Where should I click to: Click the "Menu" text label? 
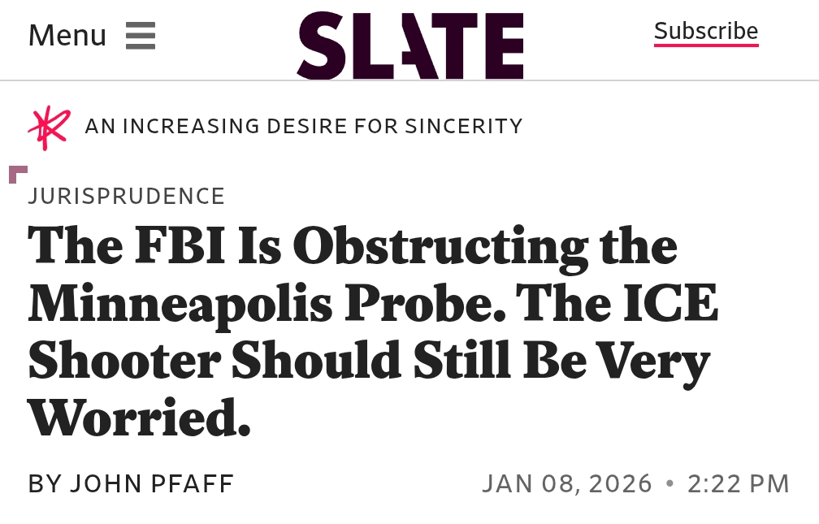[x=67, y=36]
